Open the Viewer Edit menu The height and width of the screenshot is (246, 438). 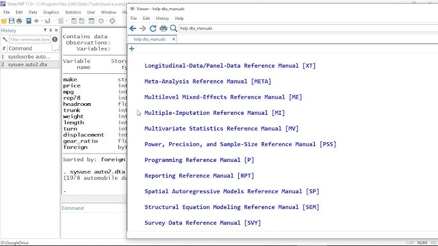146,18
